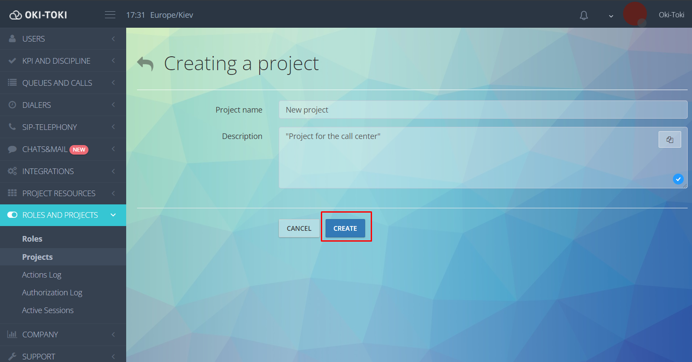The width and height of the screenshot is (692, 362).
Task: Expand the Queues and Calls section
Action: (x=113, y=83)
